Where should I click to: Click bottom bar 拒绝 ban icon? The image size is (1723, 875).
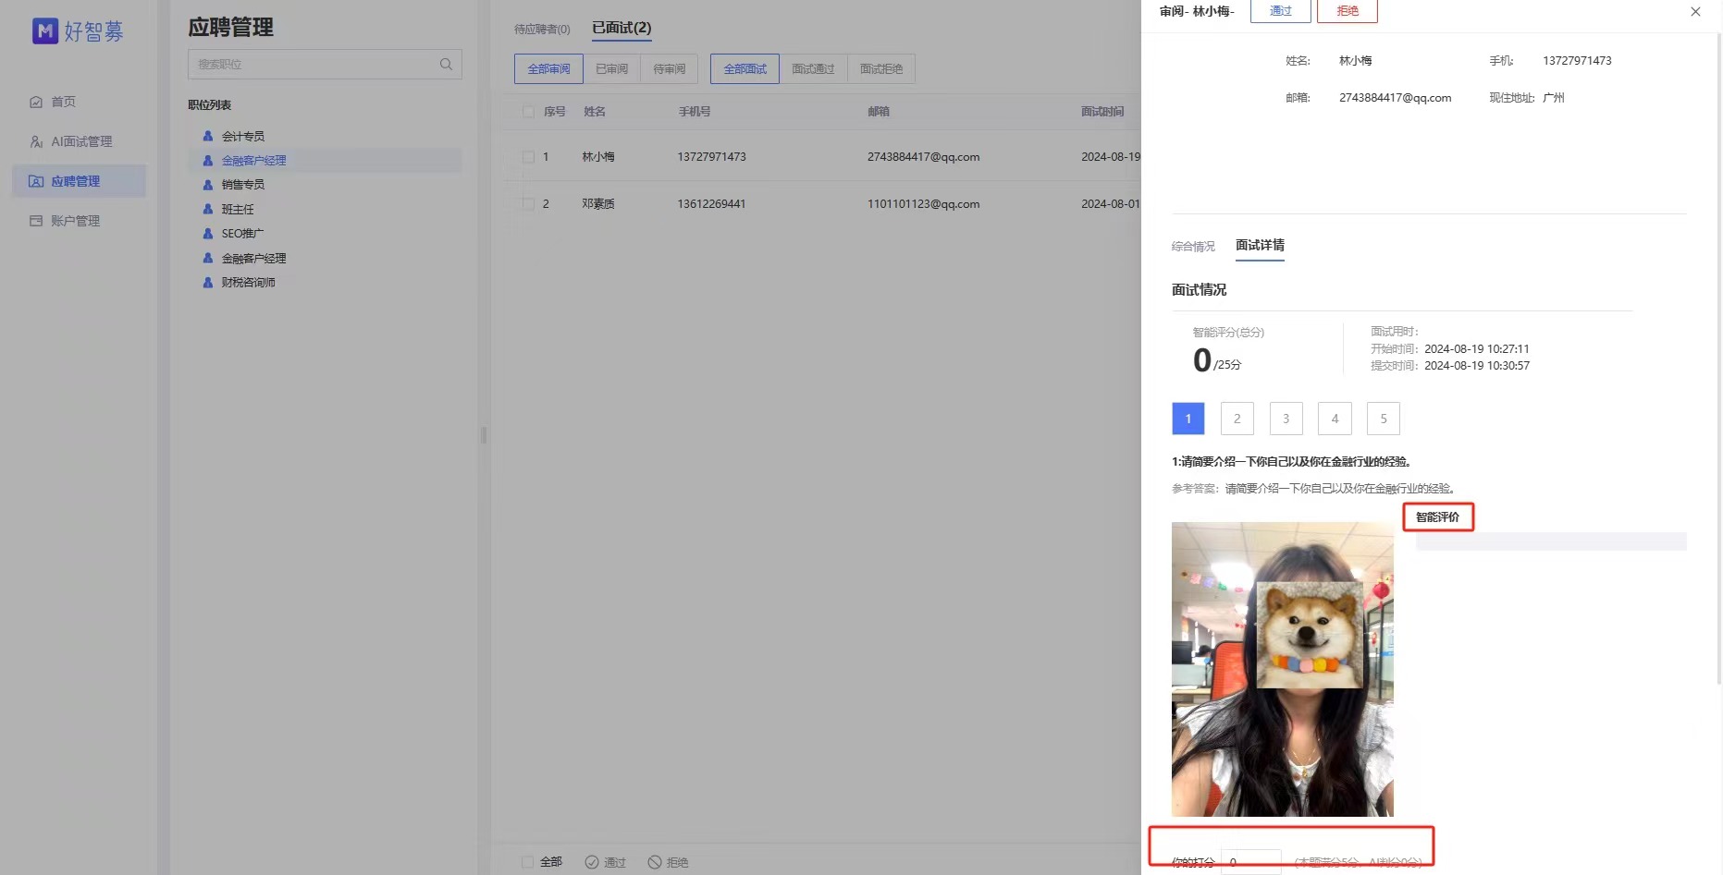[x=655, y=862]
